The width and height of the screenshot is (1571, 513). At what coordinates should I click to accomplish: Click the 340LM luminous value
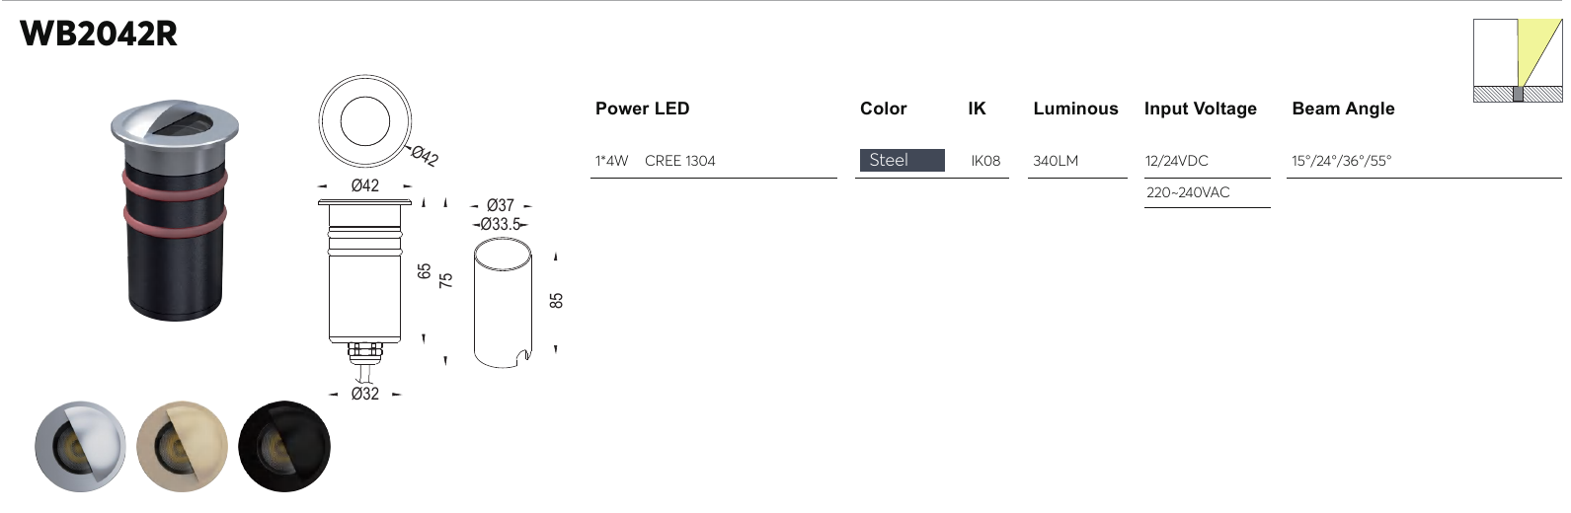click(1056, 161)
